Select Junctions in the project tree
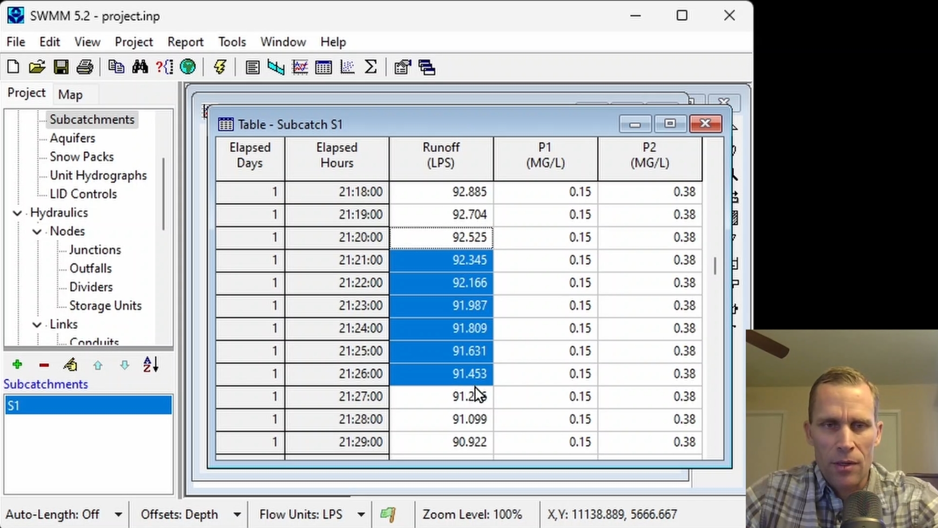938x528 pixels. pyautogui.click(x=95, y=250)
